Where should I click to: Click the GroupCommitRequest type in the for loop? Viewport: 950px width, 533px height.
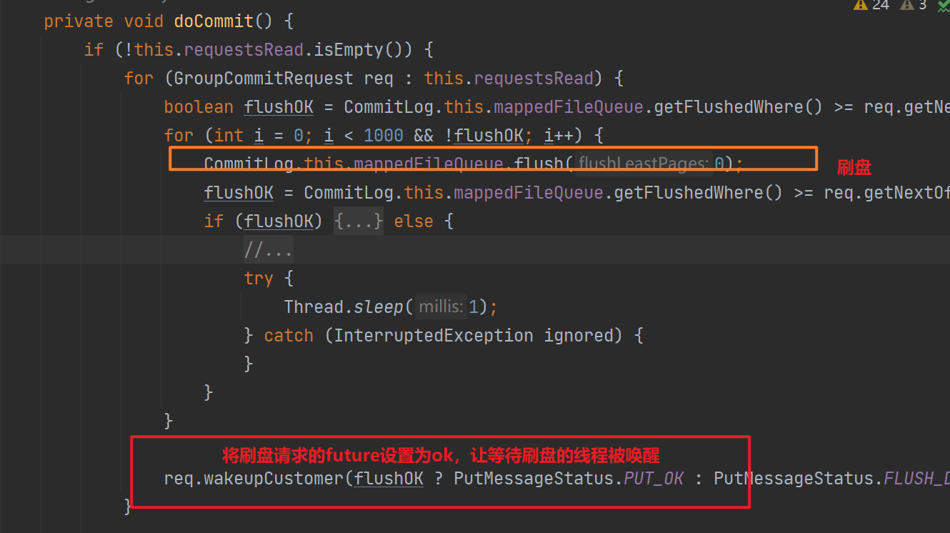[x=264, y=79]
